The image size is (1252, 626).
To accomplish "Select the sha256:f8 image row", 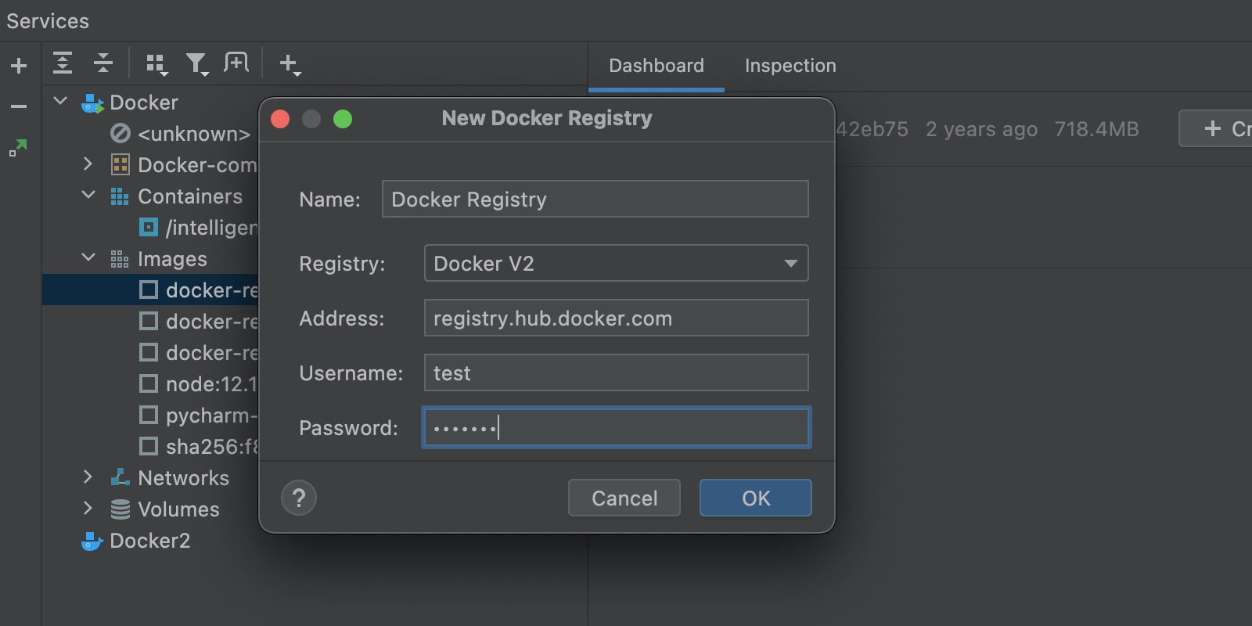I will tap(150, 446).
